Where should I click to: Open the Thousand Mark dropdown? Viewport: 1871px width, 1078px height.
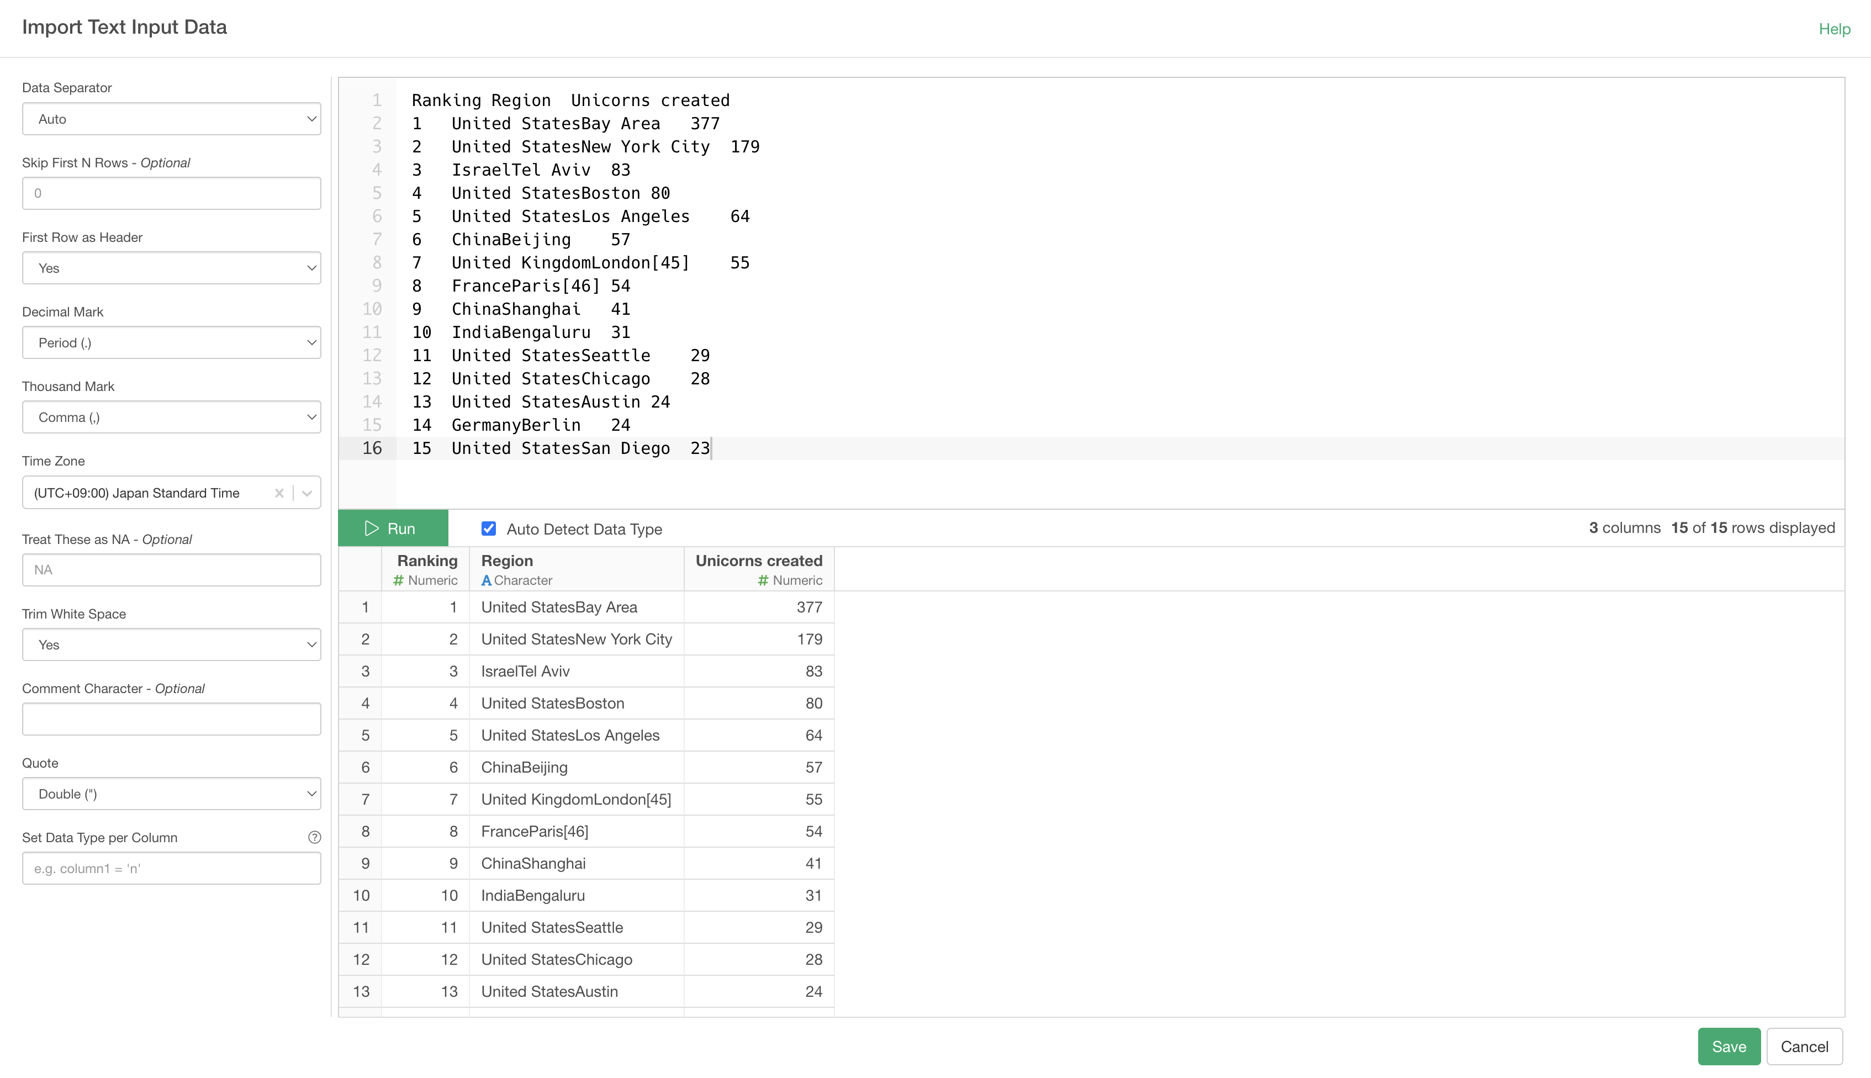point(171,418)
